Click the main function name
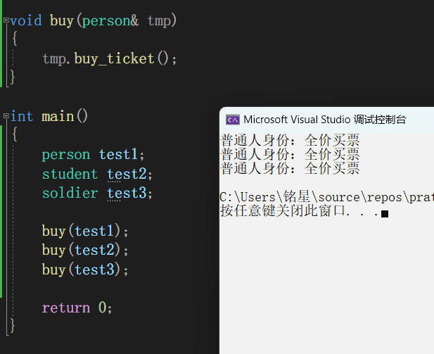Image resolution: width=434 pixels, height=354 pixels. [x=58, y=116]
